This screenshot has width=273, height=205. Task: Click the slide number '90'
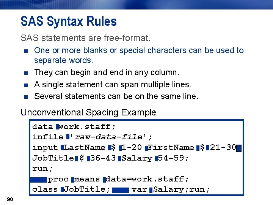[10, 199]
